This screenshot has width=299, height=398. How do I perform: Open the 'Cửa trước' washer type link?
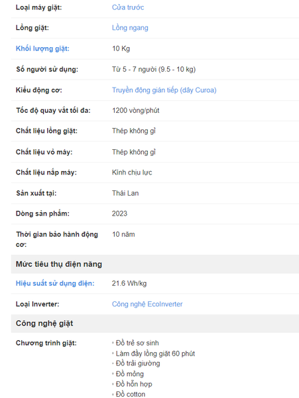tap(128, 7)
